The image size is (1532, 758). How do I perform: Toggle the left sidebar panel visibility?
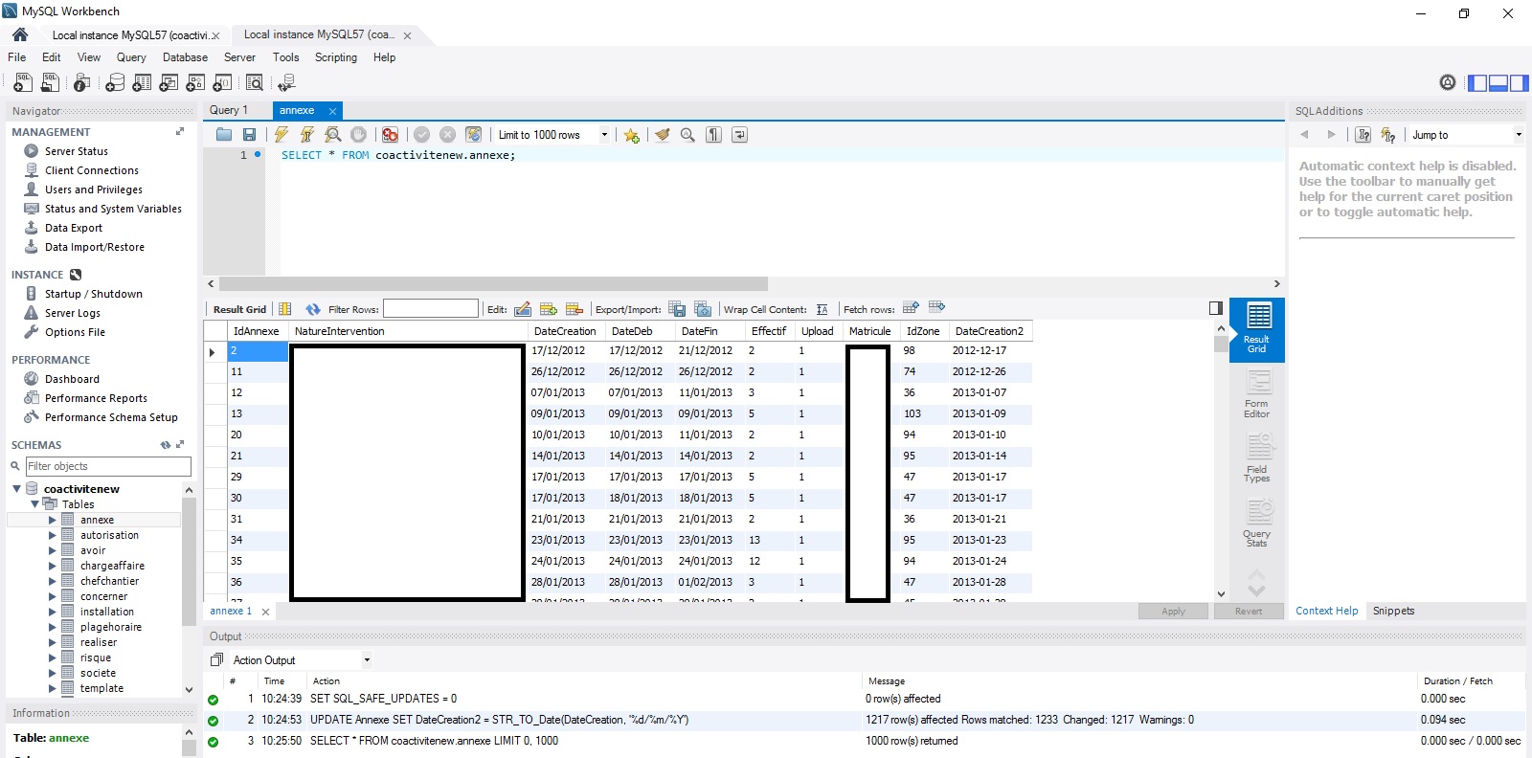[1477, 83]
